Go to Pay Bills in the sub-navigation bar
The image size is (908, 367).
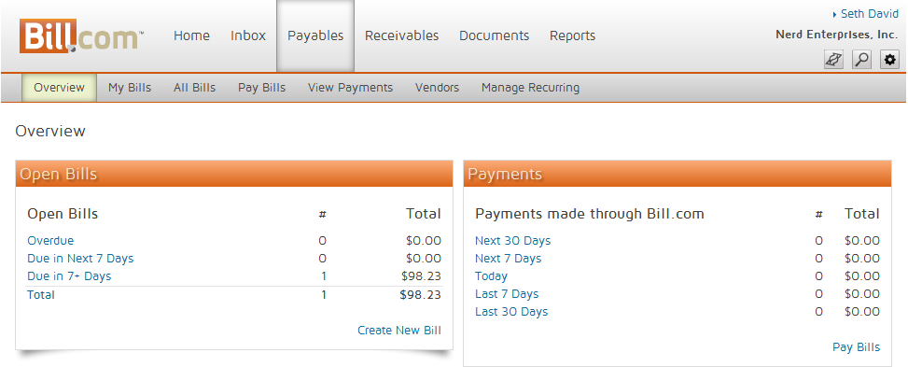pos(261,88)
